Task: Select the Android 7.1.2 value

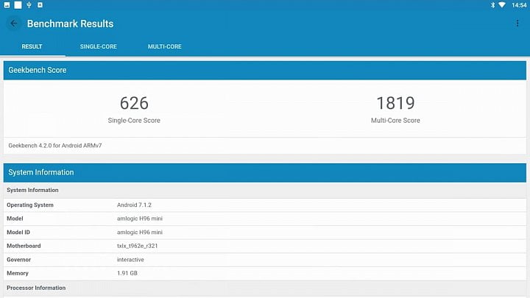Action: 134,205
